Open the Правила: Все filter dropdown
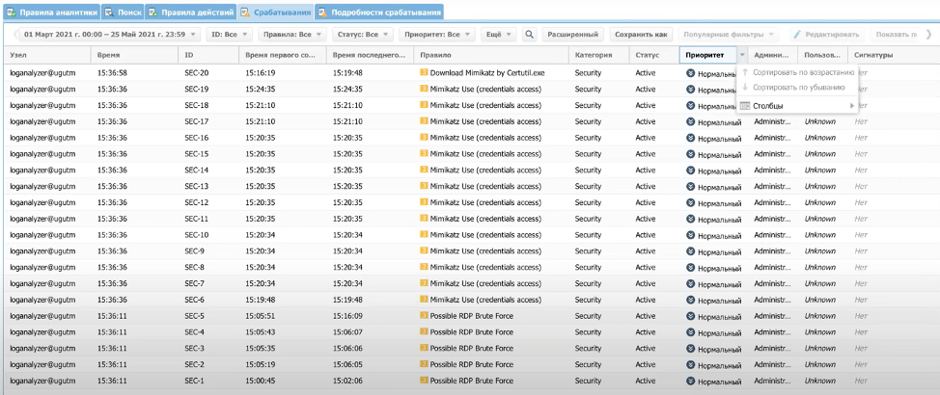The height and width of the screenshot is (395, 940). [x=293, y=35]
